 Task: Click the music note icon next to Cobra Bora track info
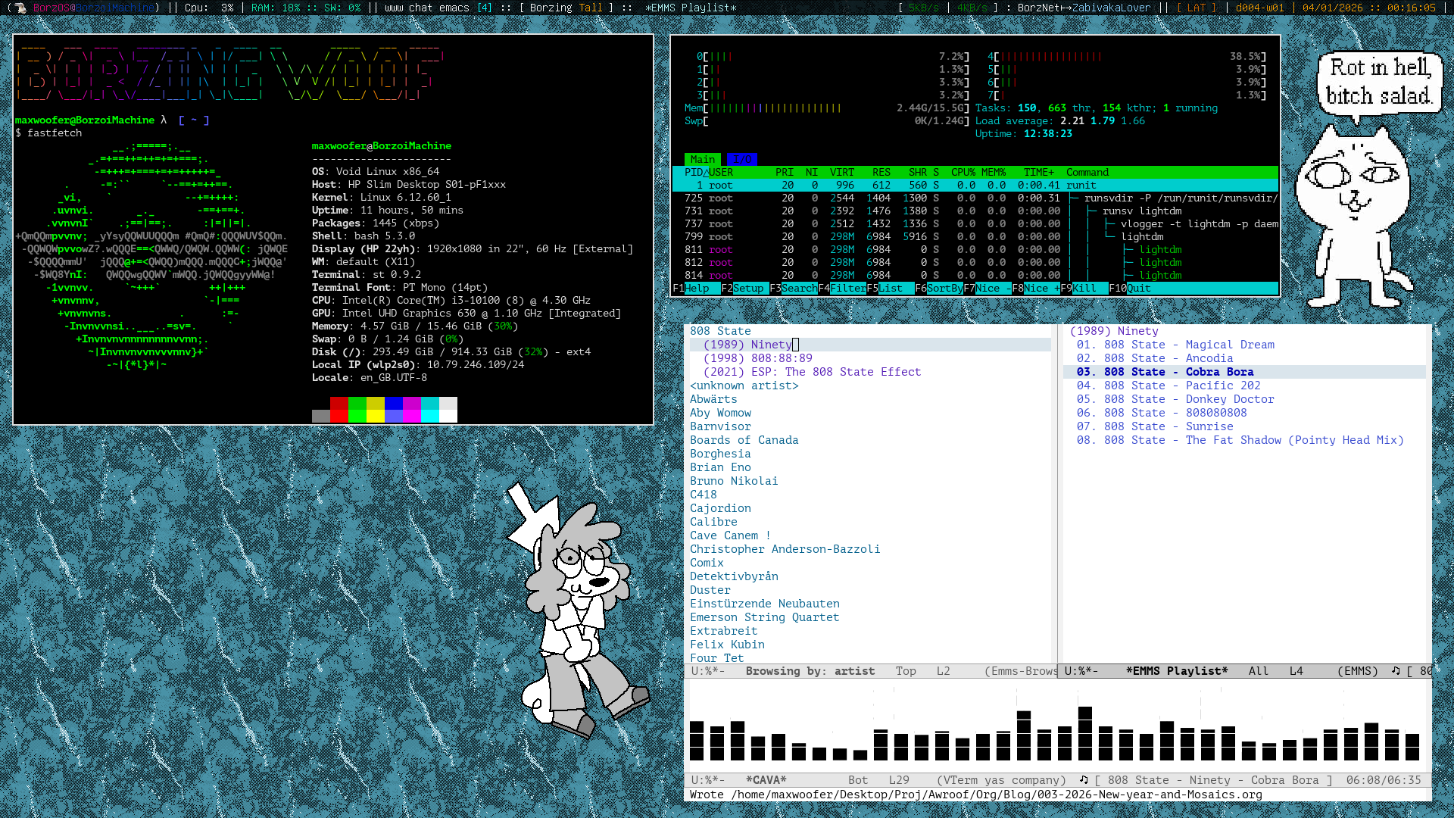coord(1083,780)
